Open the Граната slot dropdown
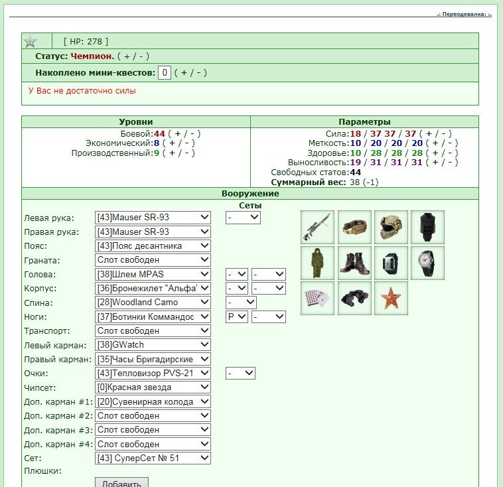The width and height of the screenshot is (503, 487). click(x=153, y=260)
